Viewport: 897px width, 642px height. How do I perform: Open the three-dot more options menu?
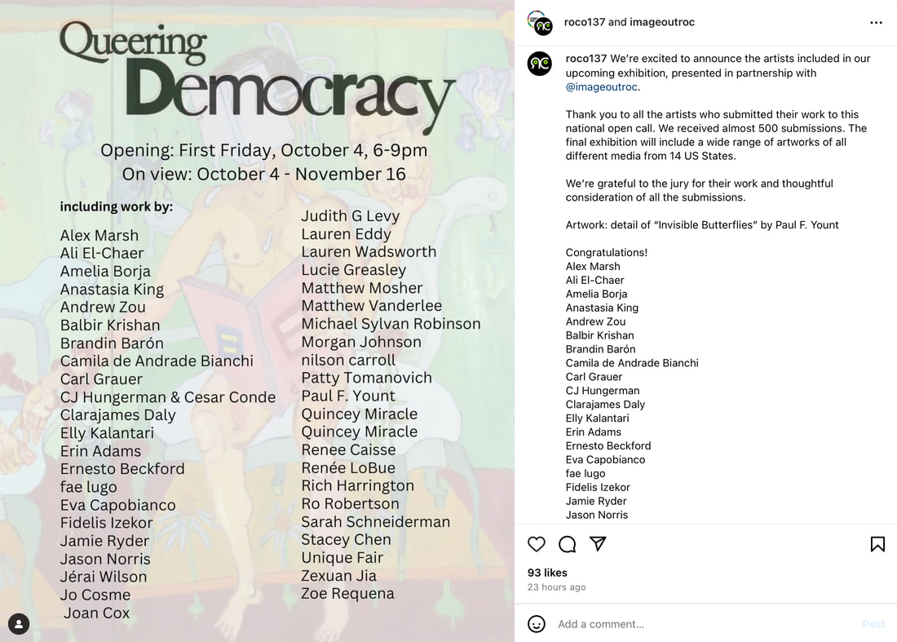click(876, 22)
